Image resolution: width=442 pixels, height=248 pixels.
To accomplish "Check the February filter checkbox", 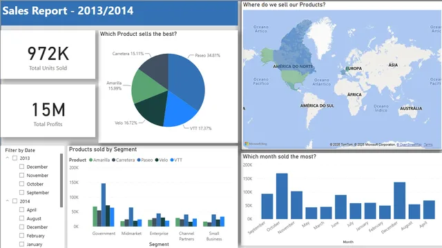I will pyautogui.click(x=21, y=236).
